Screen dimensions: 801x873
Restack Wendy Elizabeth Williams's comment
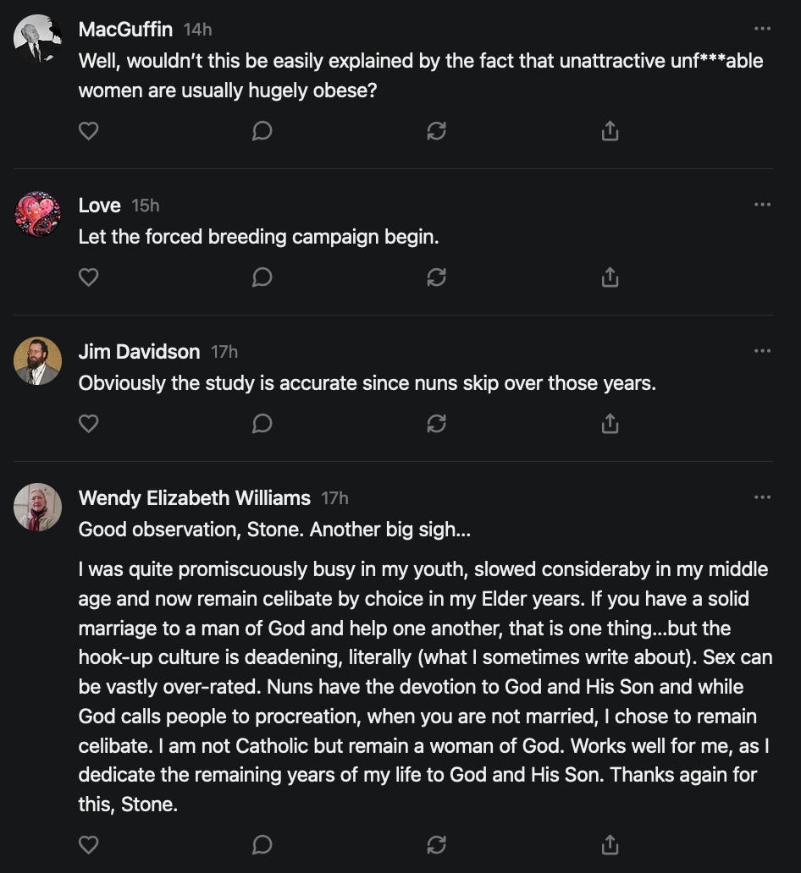coord(436,844)
